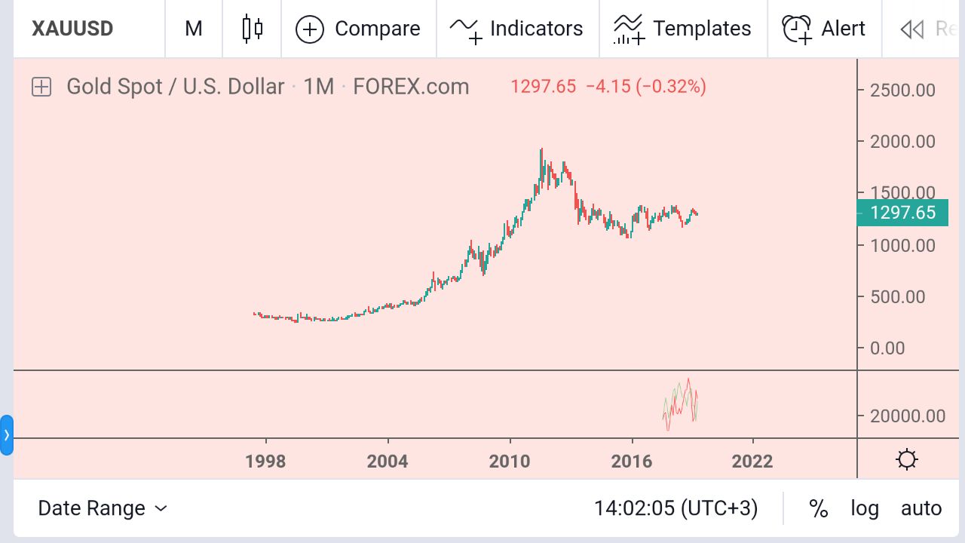Click the 2010 label on time axis
This screenshot has height=543, width=965.
[x=510, y=461]
